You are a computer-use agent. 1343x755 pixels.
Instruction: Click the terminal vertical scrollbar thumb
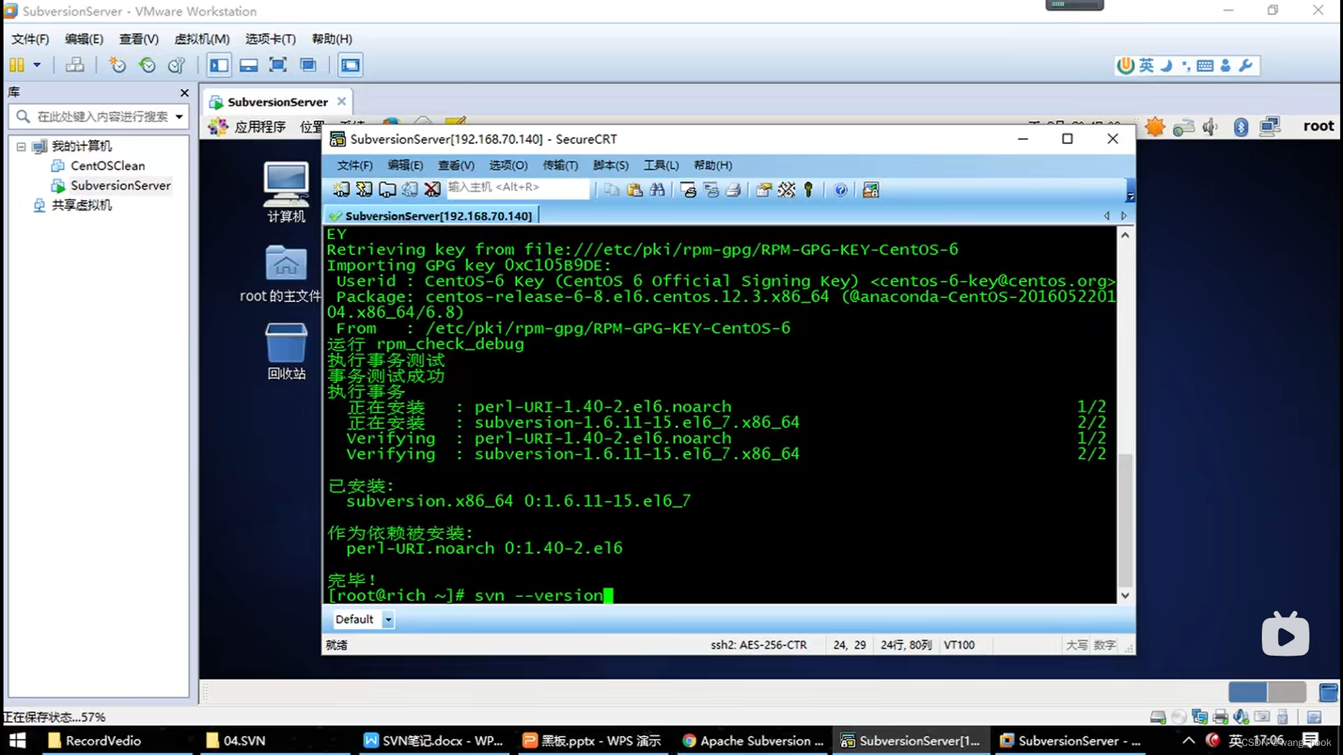pos(1125,521)
